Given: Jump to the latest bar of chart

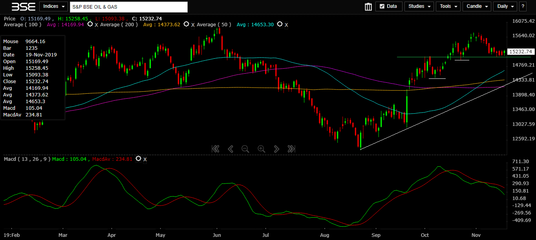Looking at the screenshot, I should coord(291,149).
